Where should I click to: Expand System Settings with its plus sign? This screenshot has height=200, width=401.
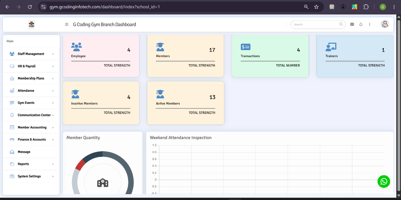click(53, 176)
